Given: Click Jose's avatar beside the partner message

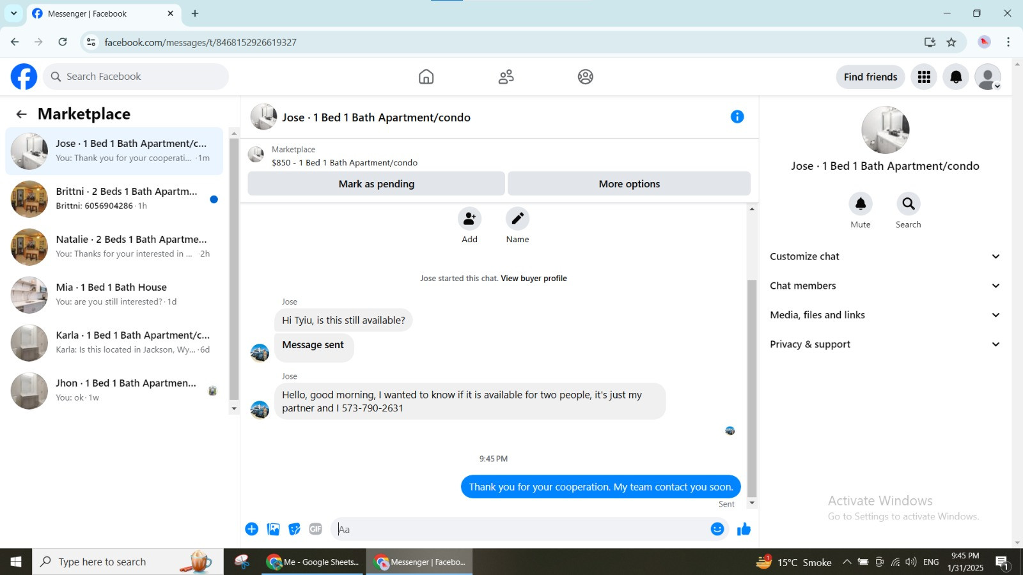Looking at the screenshot, I should (x=260, y=410).
